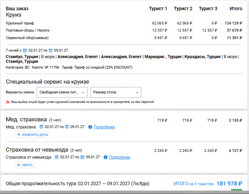Click "Мармарис , Турция" in the itinerary
This screenshot has height=194, width=249.
click(163, 57)
